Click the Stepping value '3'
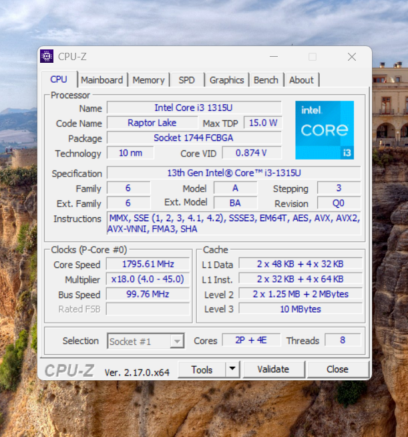This screenshot has height=437, width=408. pos(339,188)
